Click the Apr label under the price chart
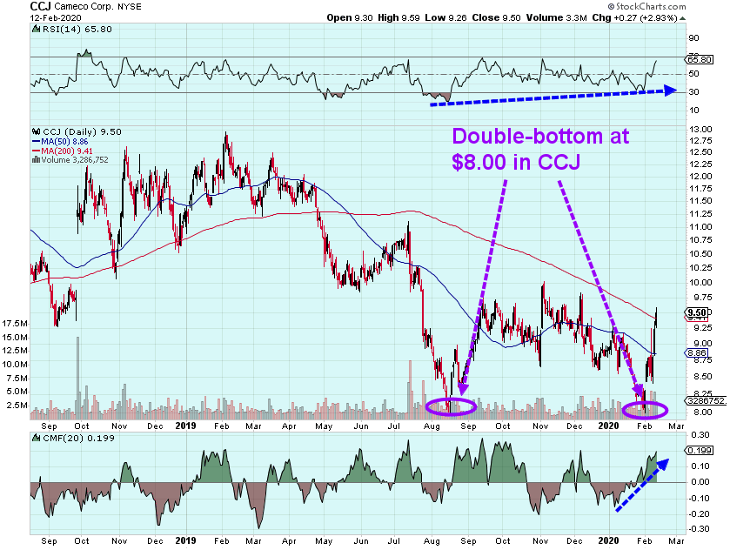This screenshot has height=550, width=730. pyautogui.click(x=289, y=426)
